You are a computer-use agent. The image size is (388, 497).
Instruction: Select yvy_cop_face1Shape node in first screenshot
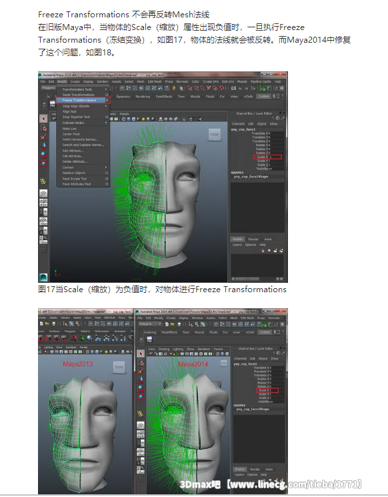(251, 177)
